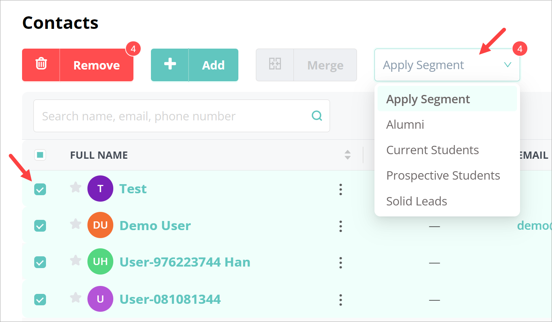
Task: Click the EMAIL column header
Action: 534,155
